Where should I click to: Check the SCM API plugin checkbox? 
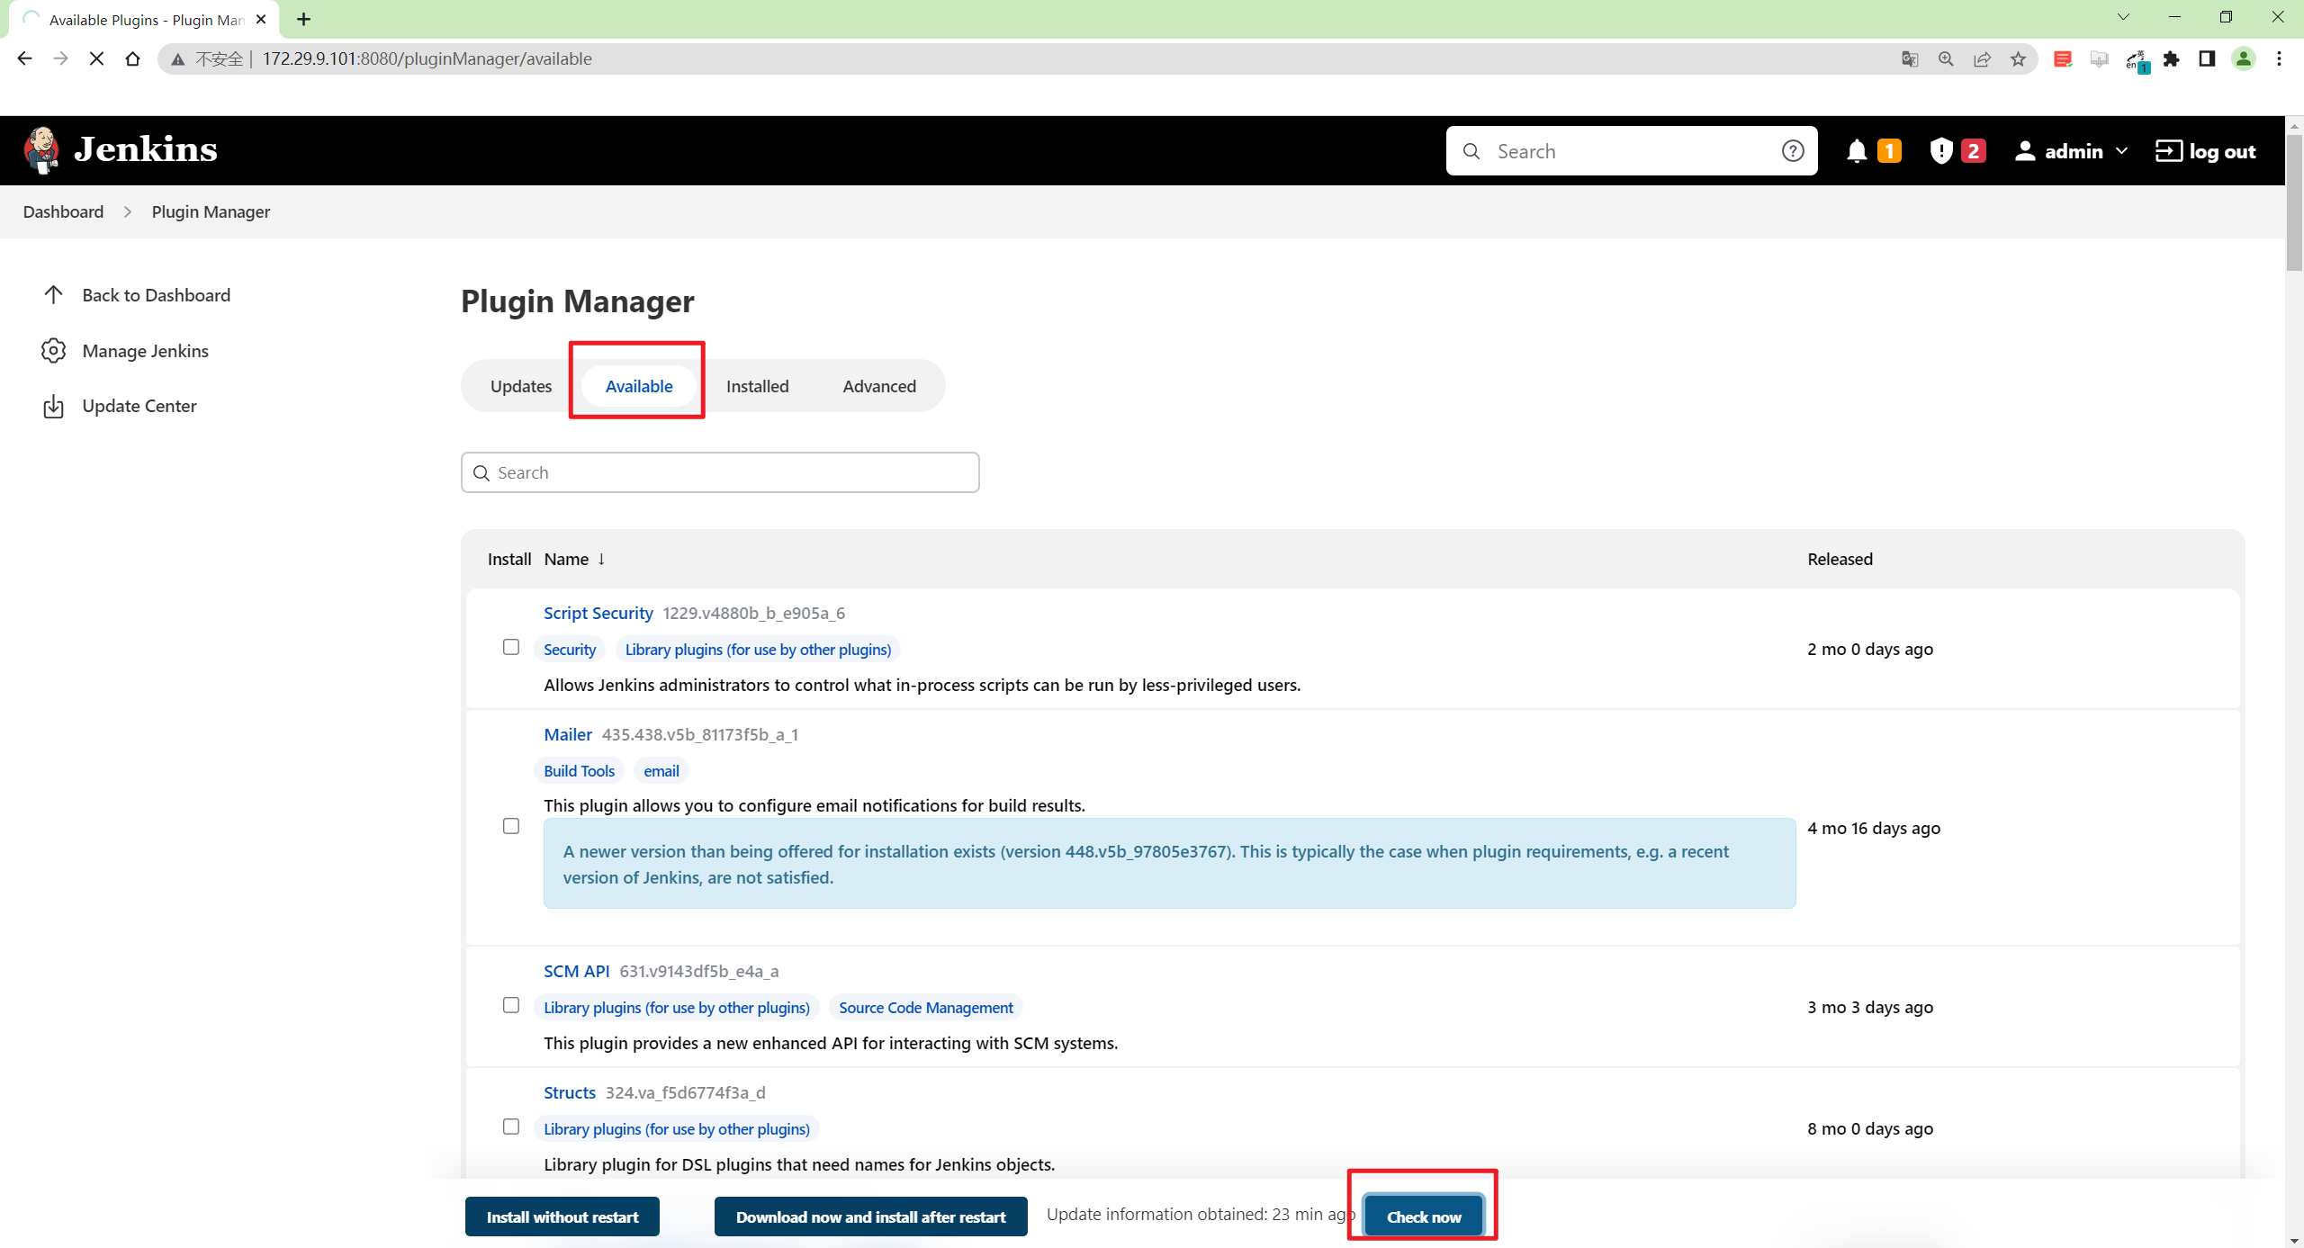click(x=511, y=1005)
